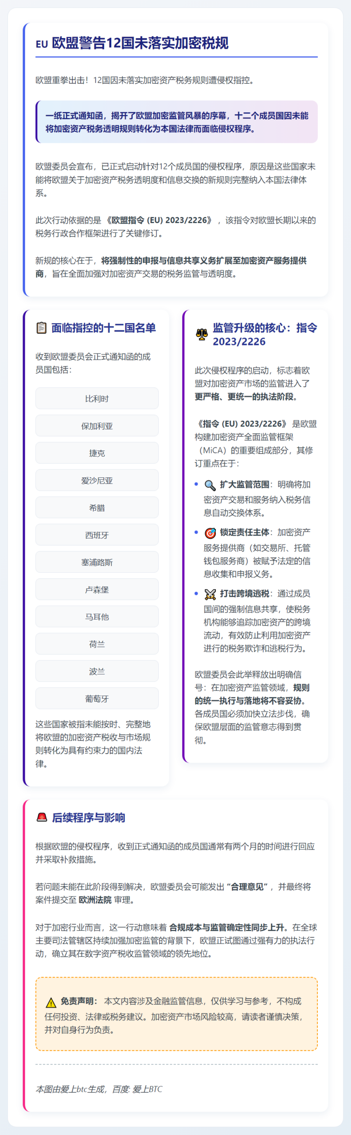Select the 马耳他 country item

coord(97,616)
